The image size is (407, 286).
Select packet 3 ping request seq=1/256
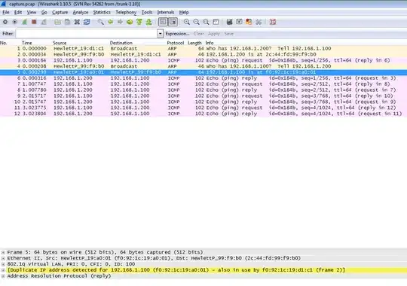tap(203, 60)
